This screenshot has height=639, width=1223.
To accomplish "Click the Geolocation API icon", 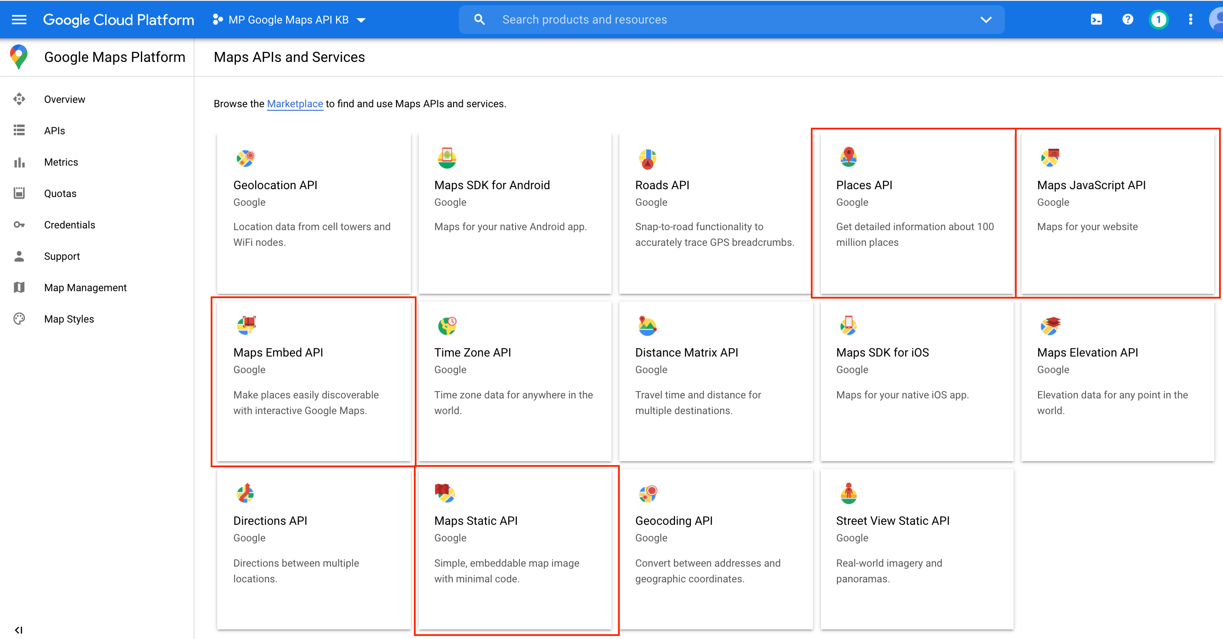I will click(x=246, y=157).
